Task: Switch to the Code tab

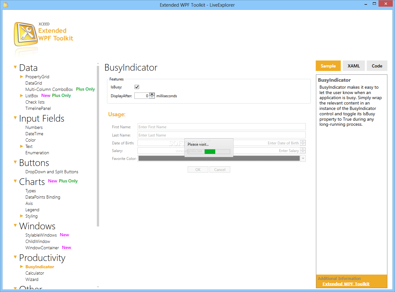Action: tap(377, 66)
